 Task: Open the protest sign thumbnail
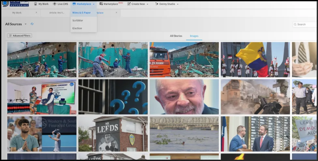[x=304, y=134]
